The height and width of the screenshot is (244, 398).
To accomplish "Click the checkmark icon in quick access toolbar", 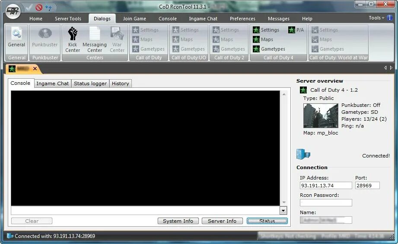I will pyautogui.click(x=29, y=7).
